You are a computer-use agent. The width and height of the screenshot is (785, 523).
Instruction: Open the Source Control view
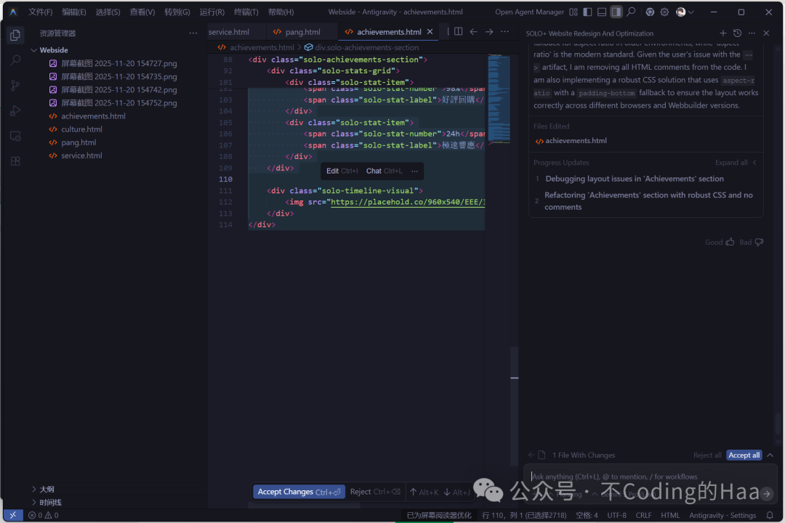click(15, 86)
